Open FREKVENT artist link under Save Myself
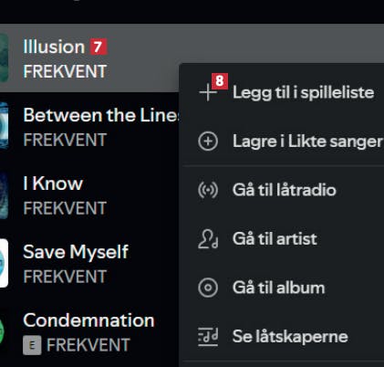This screenshot has height=367, width=384. [65, 277]
